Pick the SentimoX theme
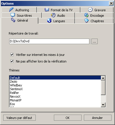Image resolution: width=115 pixels, height=125 pixels. click(55, 89)
